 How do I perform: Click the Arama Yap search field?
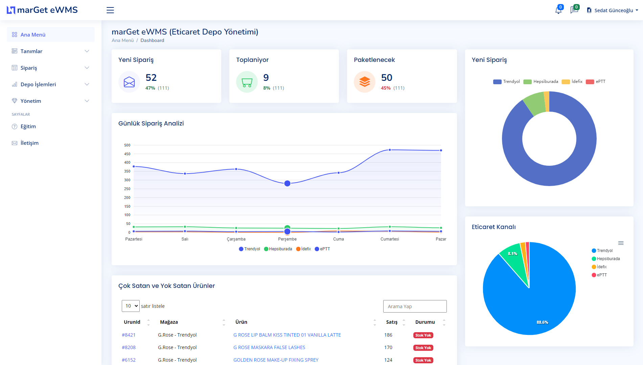pos(415,306)
